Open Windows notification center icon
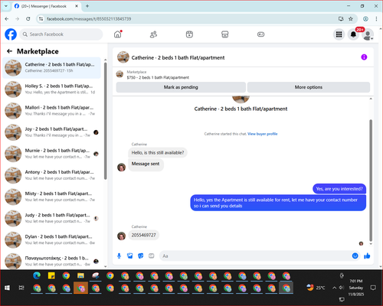Screen dimensions: 383x306 (x=373, y=288)
